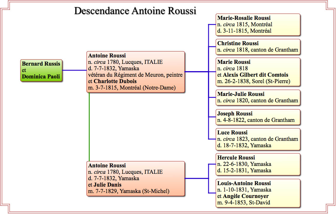This screenshot has width=336, height=214.
Task: Click "d. 18-7-1832, Yamaska" line
Action: tap(244, 145)
